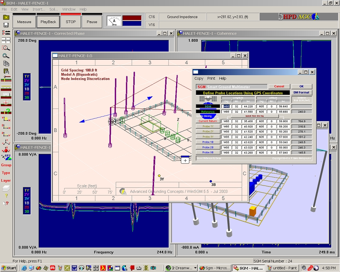Open the Window menu

click(x=69, y=9)
